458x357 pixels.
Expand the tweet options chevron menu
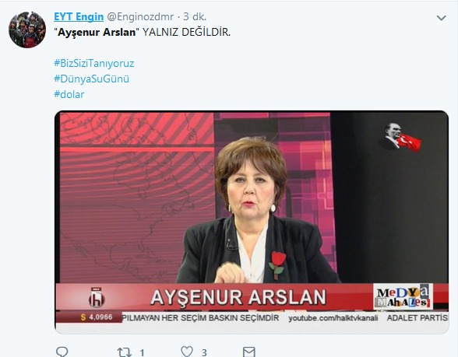tap(441, 18)
